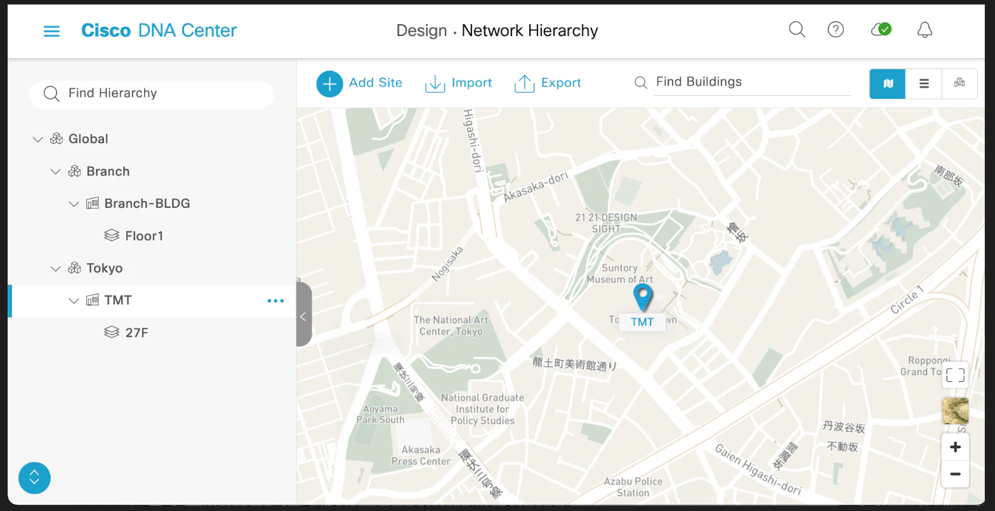
Task: Select the Global root label
Action: point(88,139)
